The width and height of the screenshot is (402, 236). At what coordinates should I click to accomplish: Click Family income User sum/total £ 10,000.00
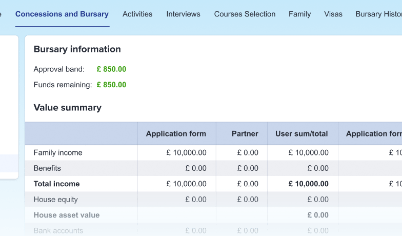tap(309, 153)
